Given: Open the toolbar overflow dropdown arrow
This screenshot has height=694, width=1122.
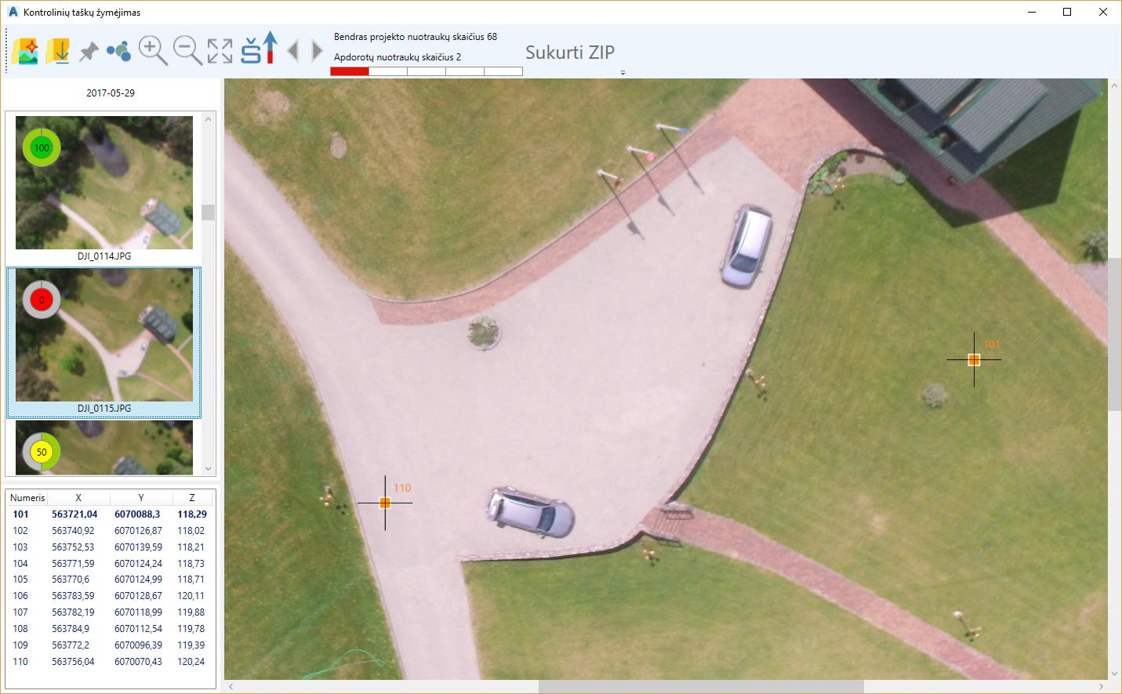Looking at the screenshot, I should pos(623,73).
